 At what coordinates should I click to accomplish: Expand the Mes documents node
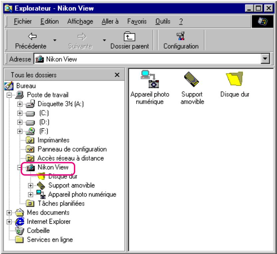coord(9,212)
